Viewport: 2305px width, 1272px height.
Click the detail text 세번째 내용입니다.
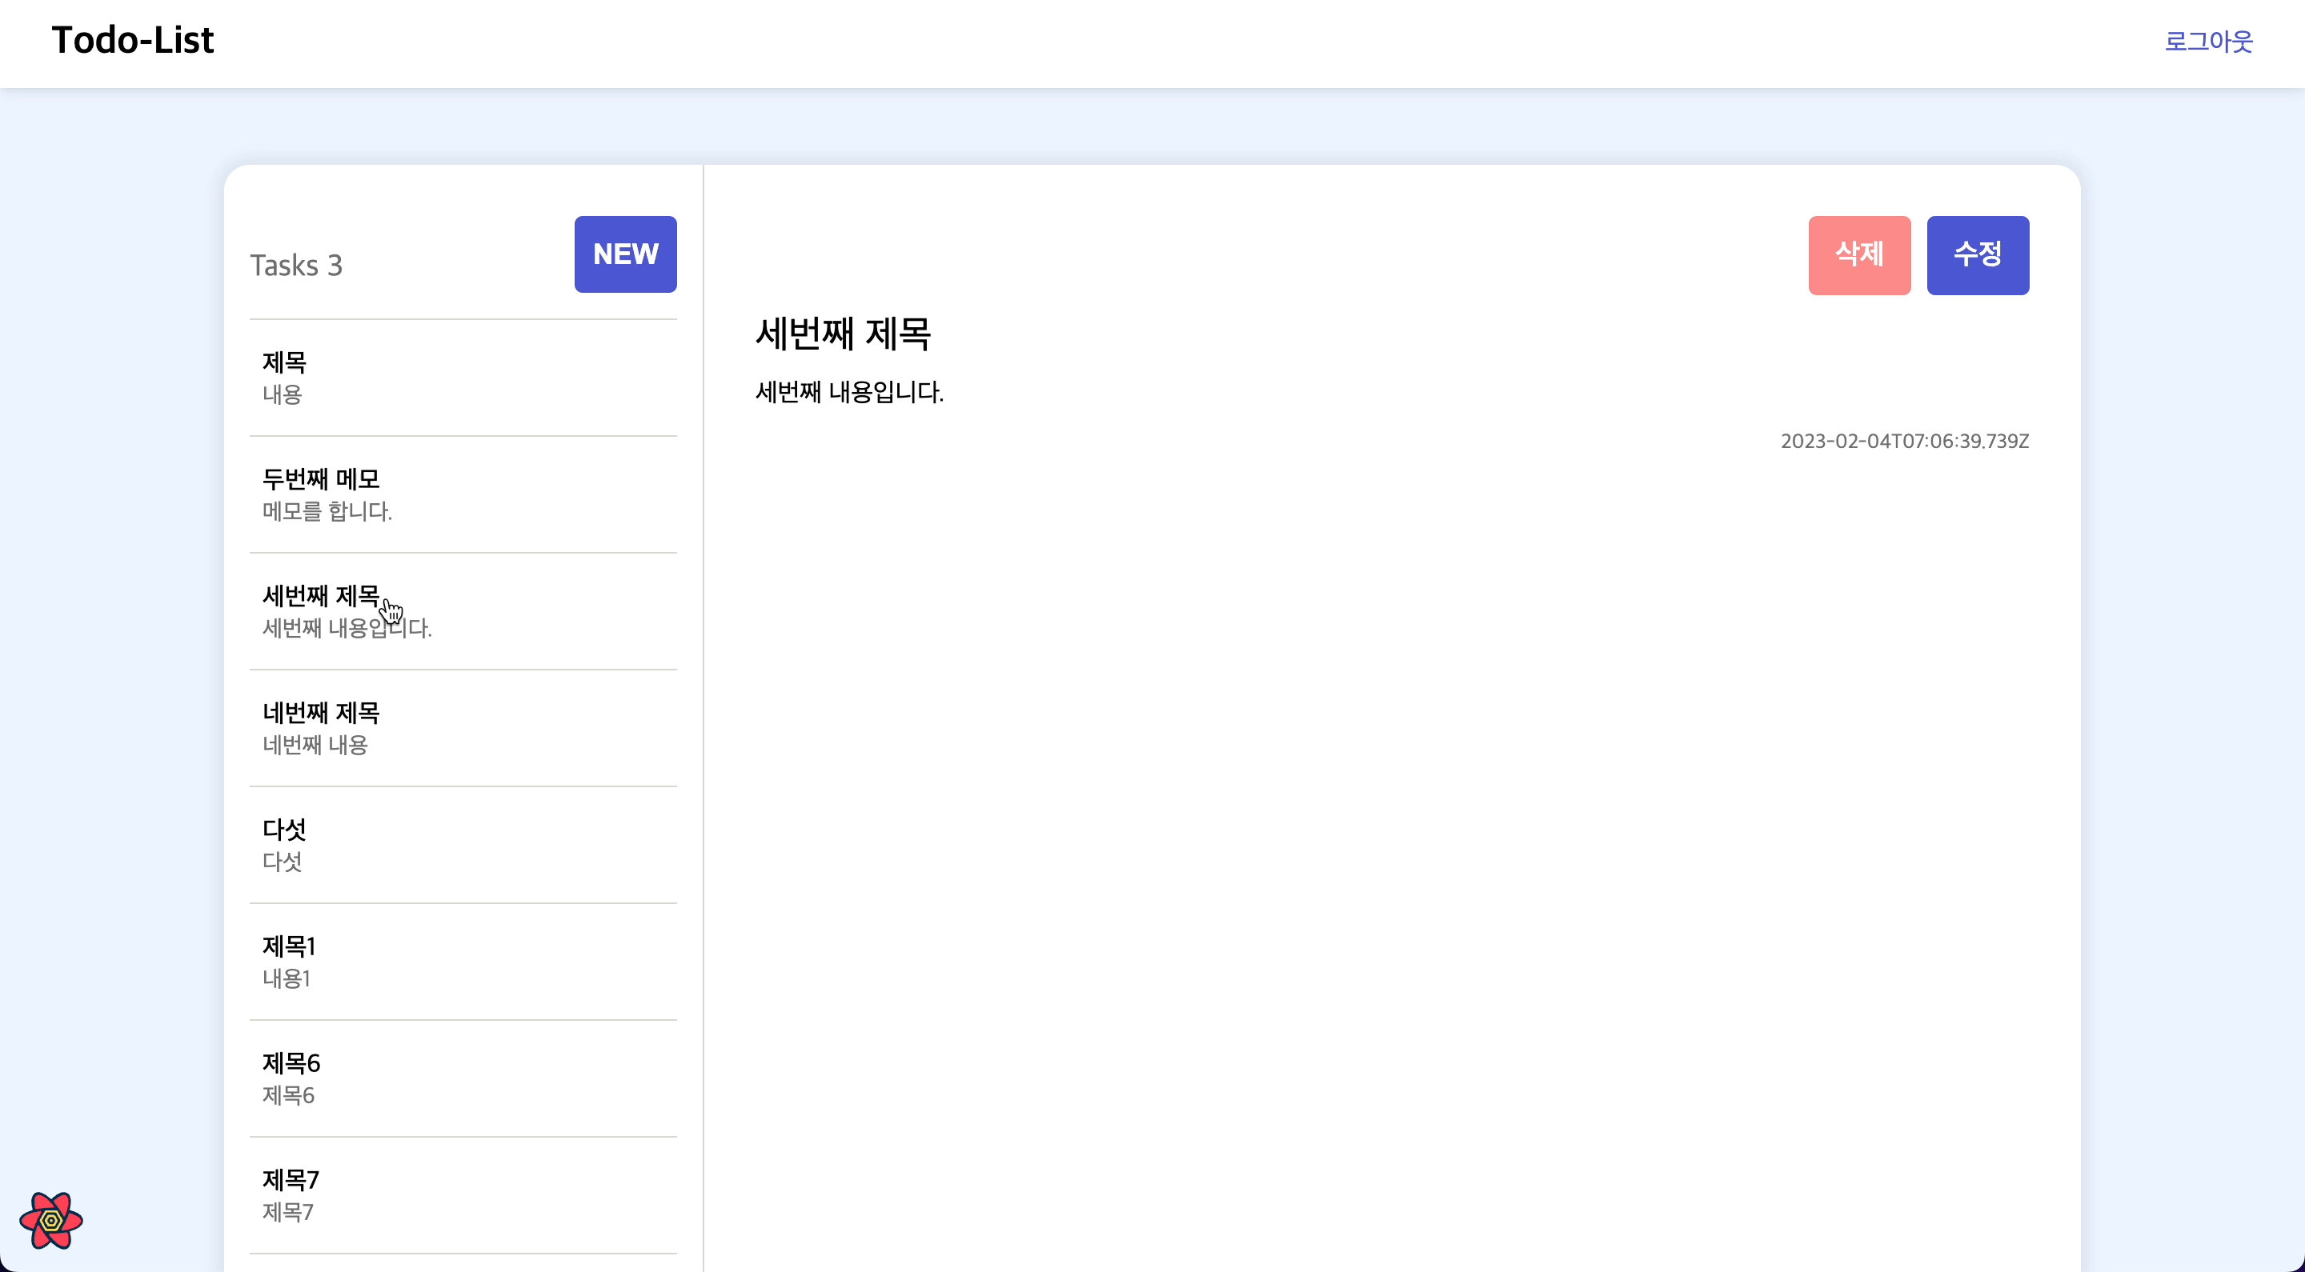[849, 392]
